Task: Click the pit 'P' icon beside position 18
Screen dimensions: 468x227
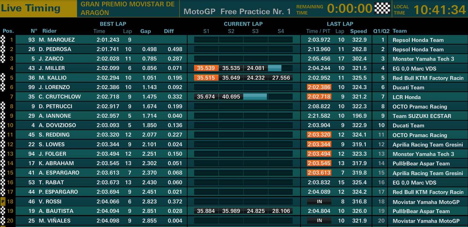Action: 3,201
